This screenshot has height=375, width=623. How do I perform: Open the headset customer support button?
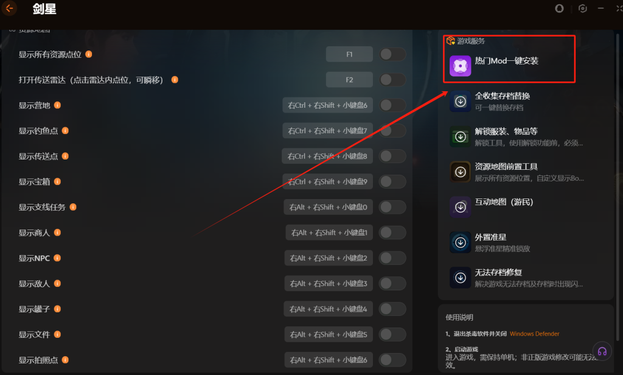click(x=602, y=351)
